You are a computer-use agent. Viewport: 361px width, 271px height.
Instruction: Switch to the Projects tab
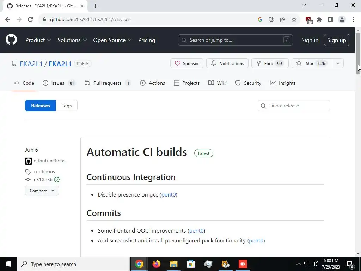coord(187,83)
